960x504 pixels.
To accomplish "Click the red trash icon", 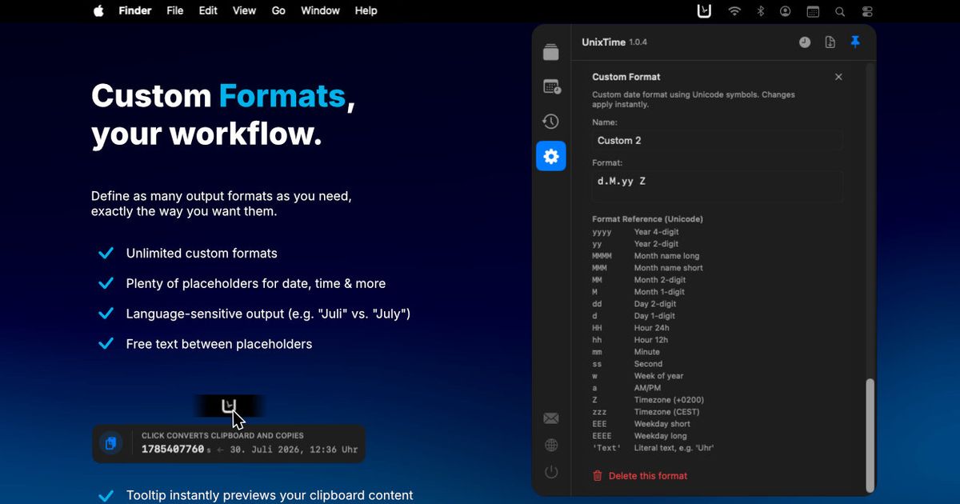I will [x=598, y=476].
